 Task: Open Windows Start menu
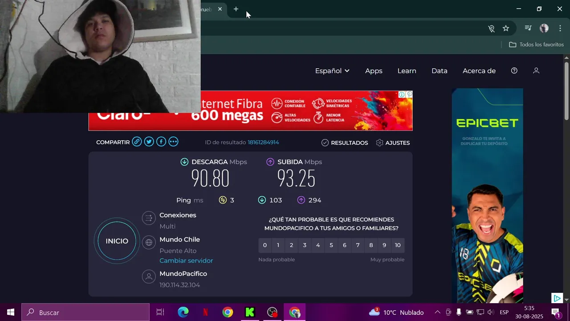[x=11, y=312]
